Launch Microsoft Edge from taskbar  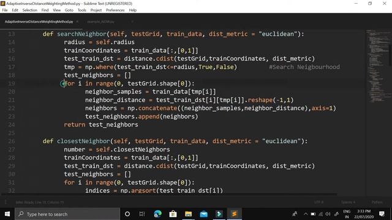coord(158,214)
